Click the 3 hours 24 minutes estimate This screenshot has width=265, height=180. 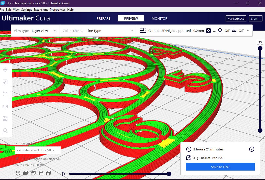[208, 149]
